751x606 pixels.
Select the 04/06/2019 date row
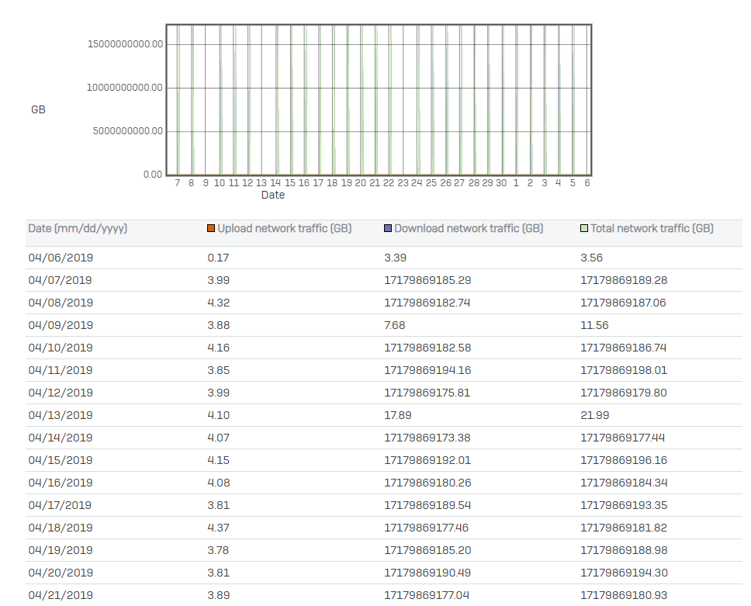61,258
